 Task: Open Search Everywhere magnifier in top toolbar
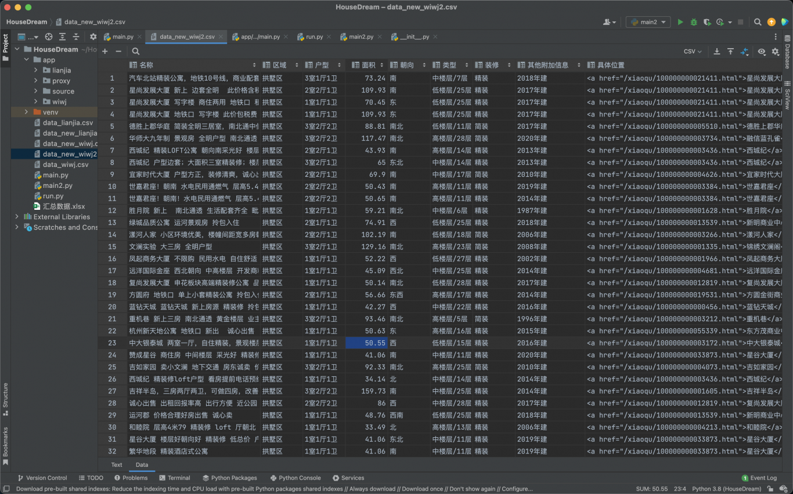click(x=758, y=22)
